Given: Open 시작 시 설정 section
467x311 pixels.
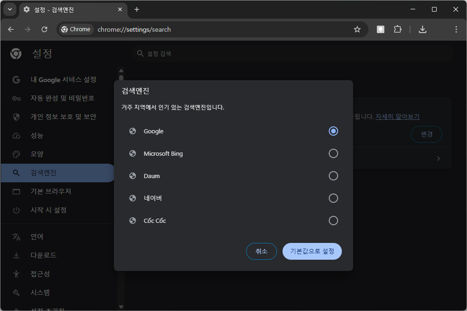Looking at the screenshot, I should click(x=57, y=210).
